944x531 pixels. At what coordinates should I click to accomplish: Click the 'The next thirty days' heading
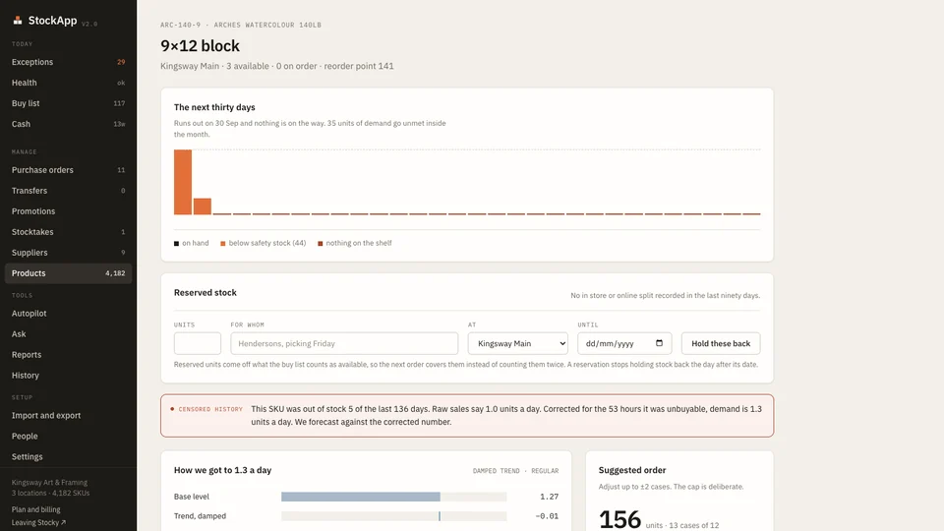point(214,107)
